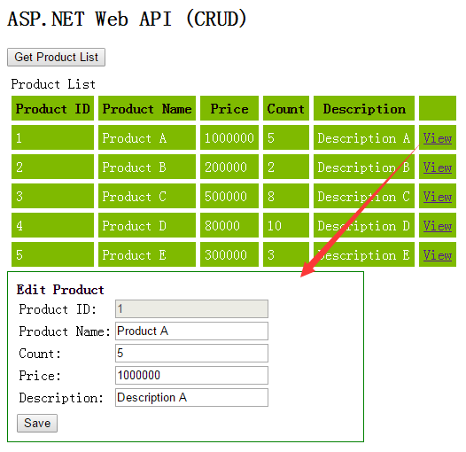466x452 pixels.
Task: Click the disabled Product ID field
Action: (x=191, y=308)
